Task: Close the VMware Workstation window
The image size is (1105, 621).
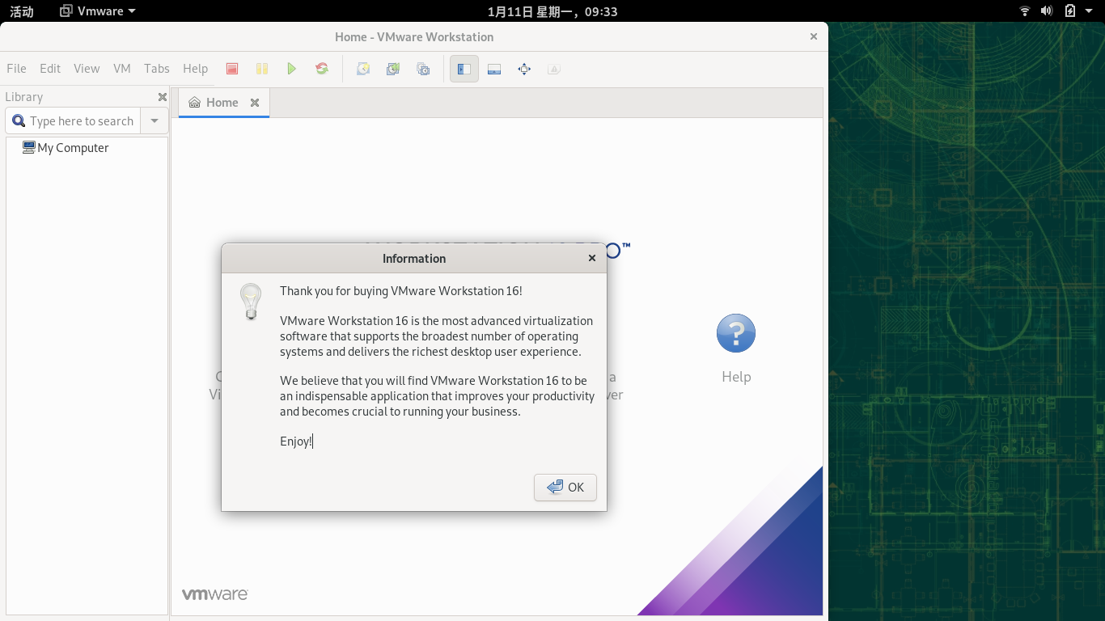Action: tap(814, 36)
